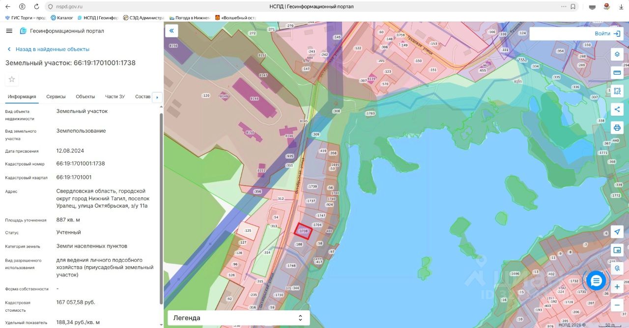
Task: Switch to the Части ЗУ tab
Action: (115, 97)
